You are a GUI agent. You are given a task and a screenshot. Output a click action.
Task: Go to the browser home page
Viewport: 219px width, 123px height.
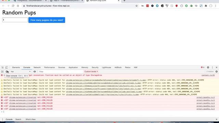[18, 6]
